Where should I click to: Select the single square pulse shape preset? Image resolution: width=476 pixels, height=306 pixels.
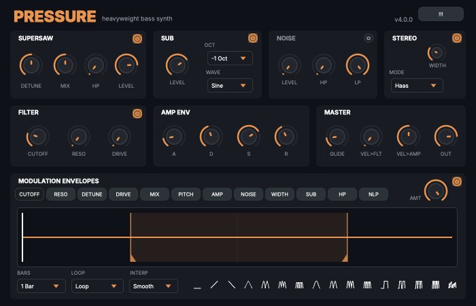(x=384, y=285)
